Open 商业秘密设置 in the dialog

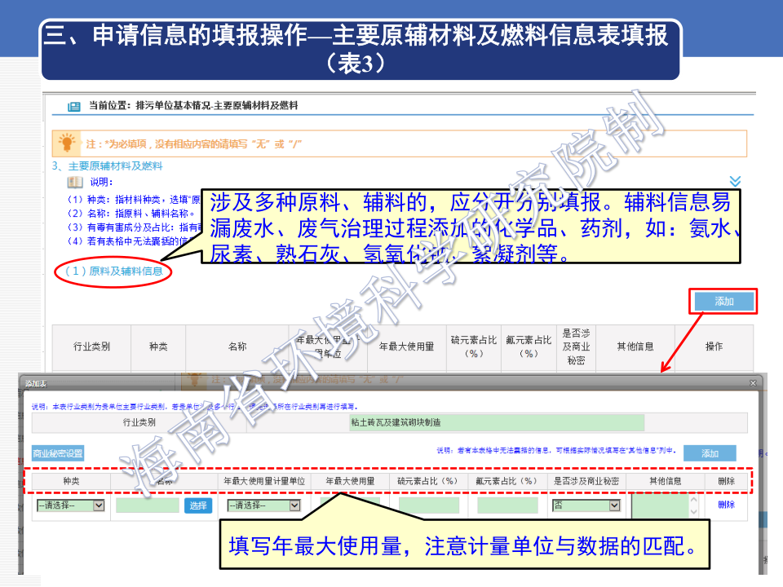tap(58, 453)
